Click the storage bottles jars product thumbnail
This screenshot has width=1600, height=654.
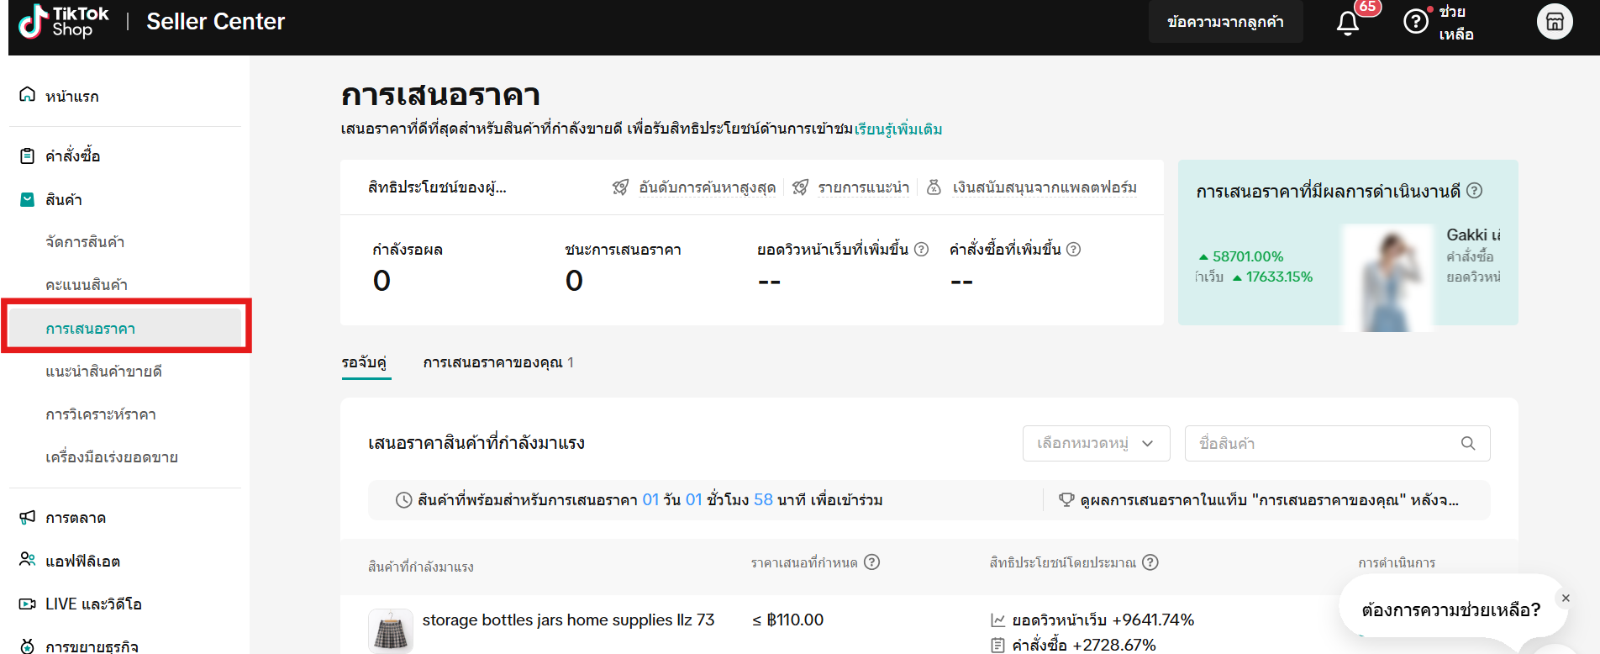pos(391,630)
